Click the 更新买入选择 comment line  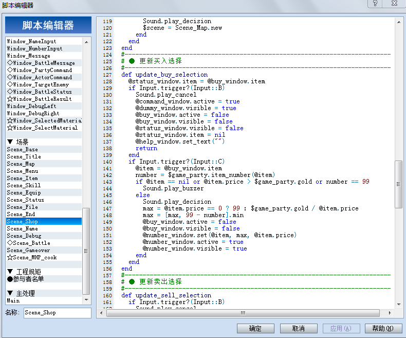pos(152,61)
